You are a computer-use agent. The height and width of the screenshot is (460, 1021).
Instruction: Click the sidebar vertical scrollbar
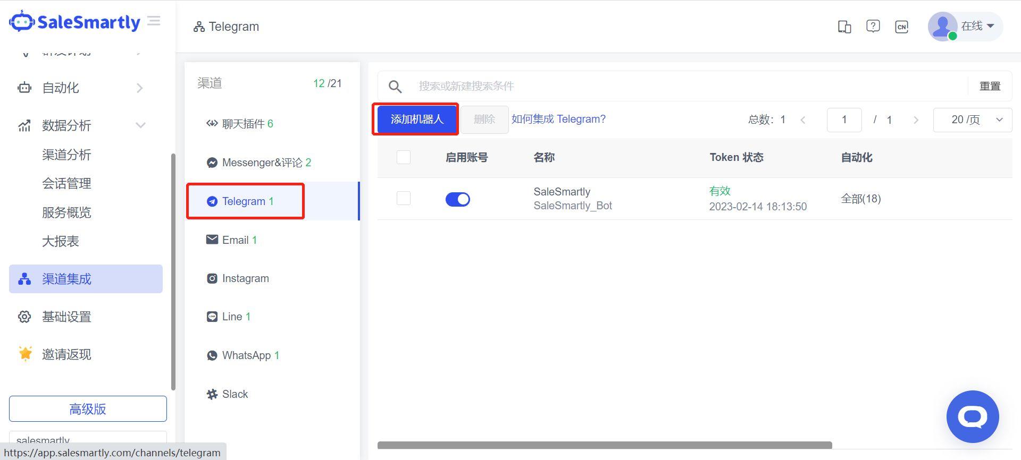[173, 272]
